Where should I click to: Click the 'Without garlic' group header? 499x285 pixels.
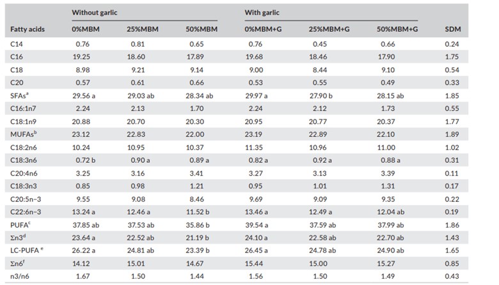93,12
